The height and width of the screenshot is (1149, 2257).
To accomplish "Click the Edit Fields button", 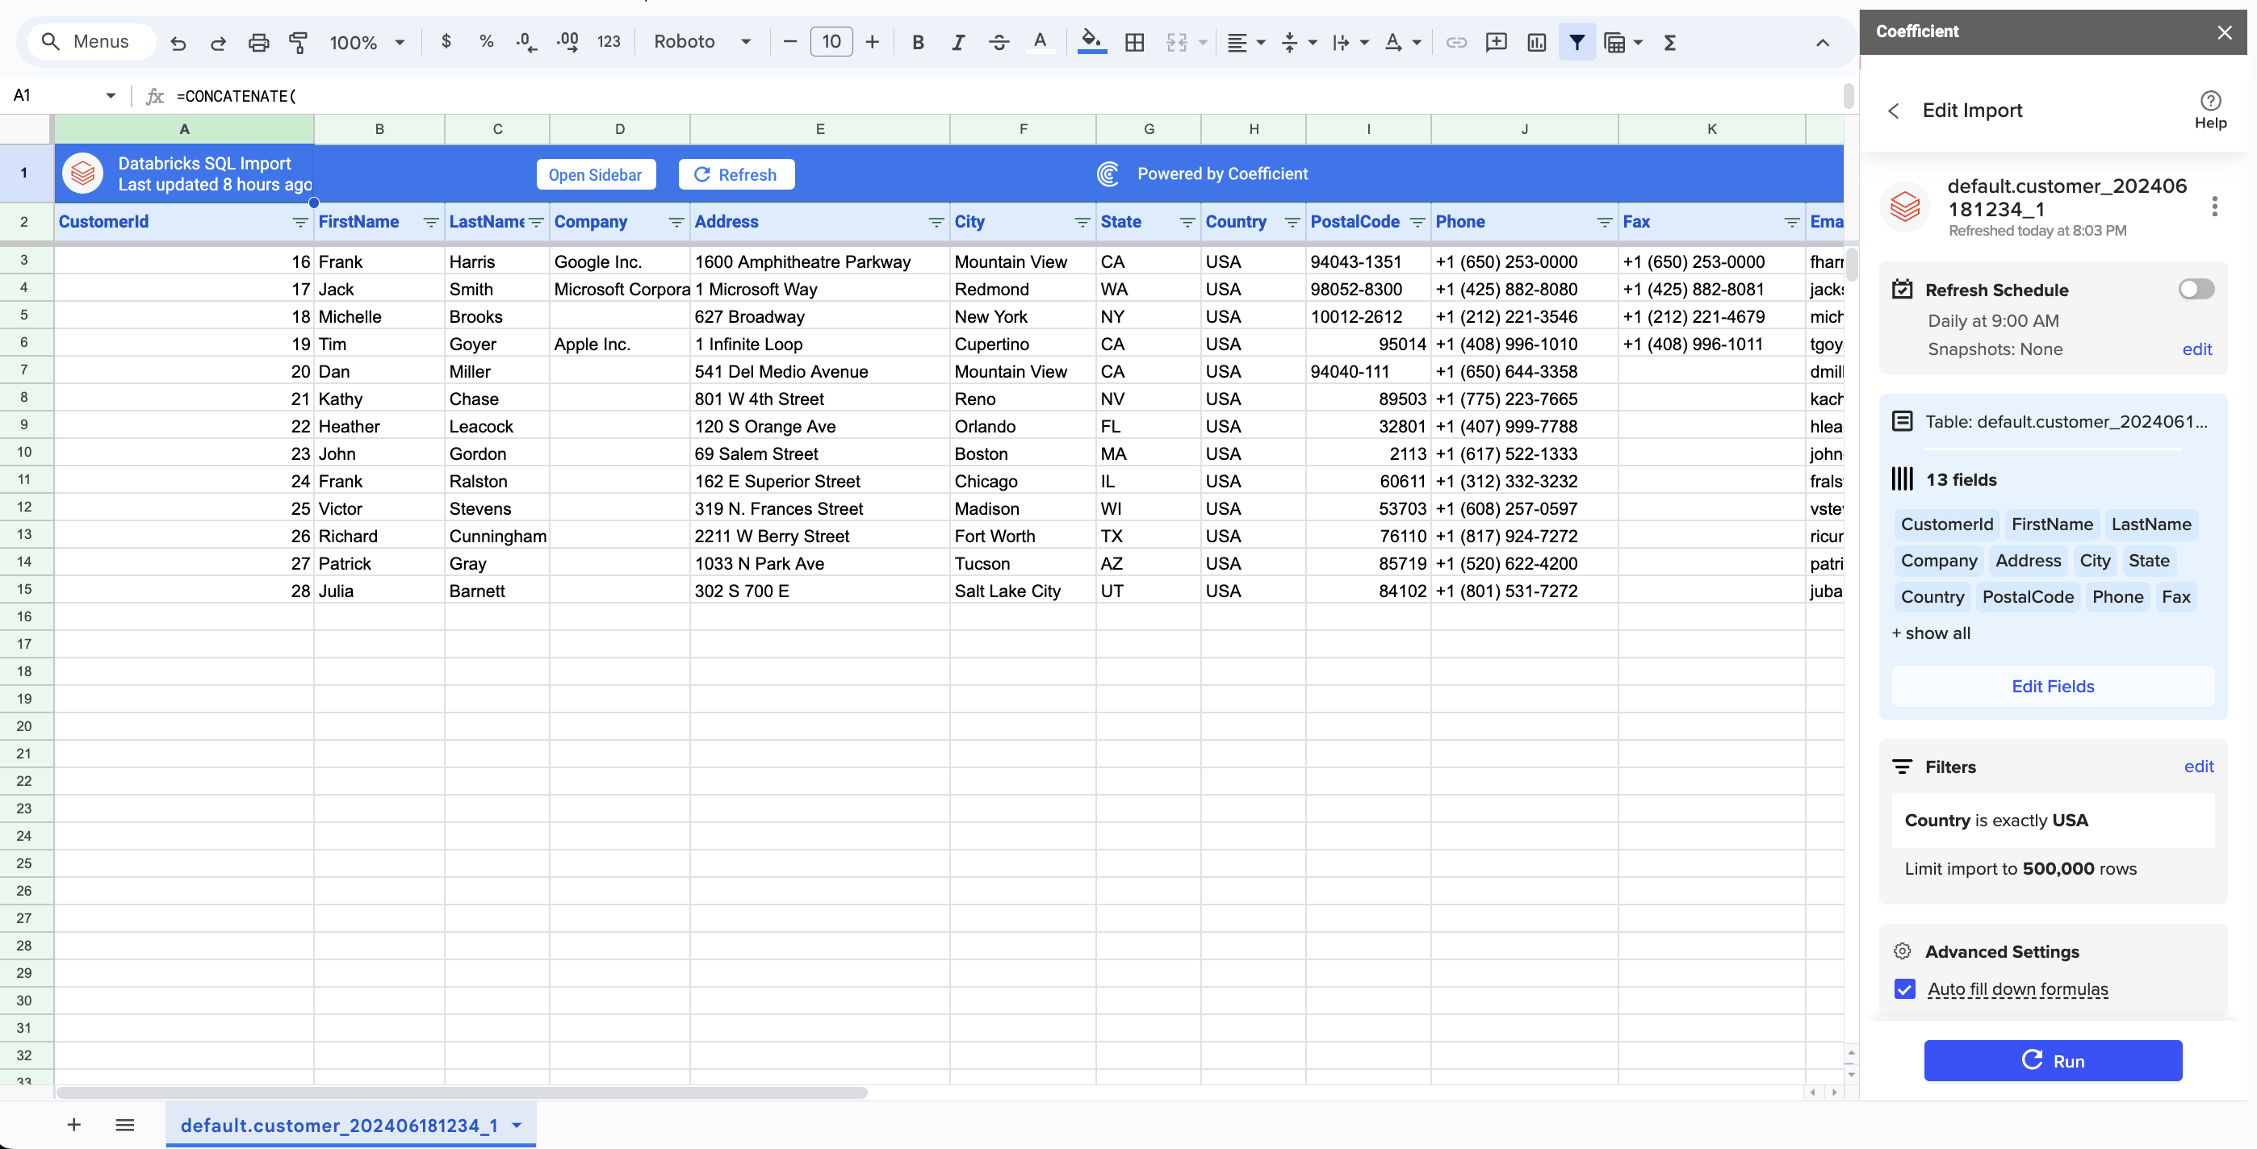I will pos(2052,687).
